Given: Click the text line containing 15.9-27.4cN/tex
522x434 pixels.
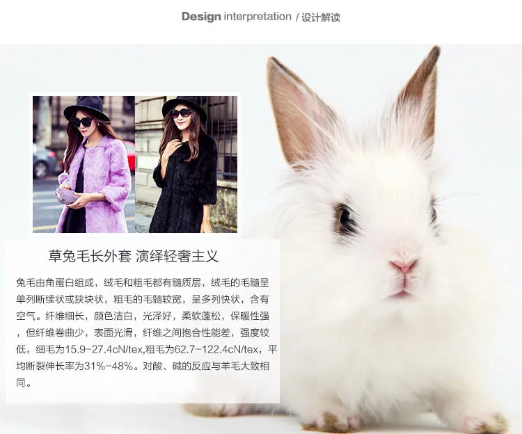Looking at the screenshot, I should pos(147,349).
